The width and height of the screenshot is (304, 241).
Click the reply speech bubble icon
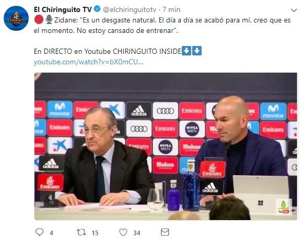[x=40, y=232]
